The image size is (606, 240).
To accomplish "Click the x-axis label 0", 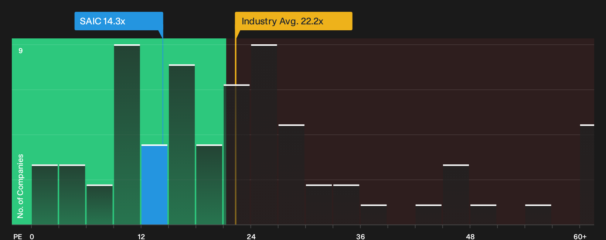I will 32,237.
